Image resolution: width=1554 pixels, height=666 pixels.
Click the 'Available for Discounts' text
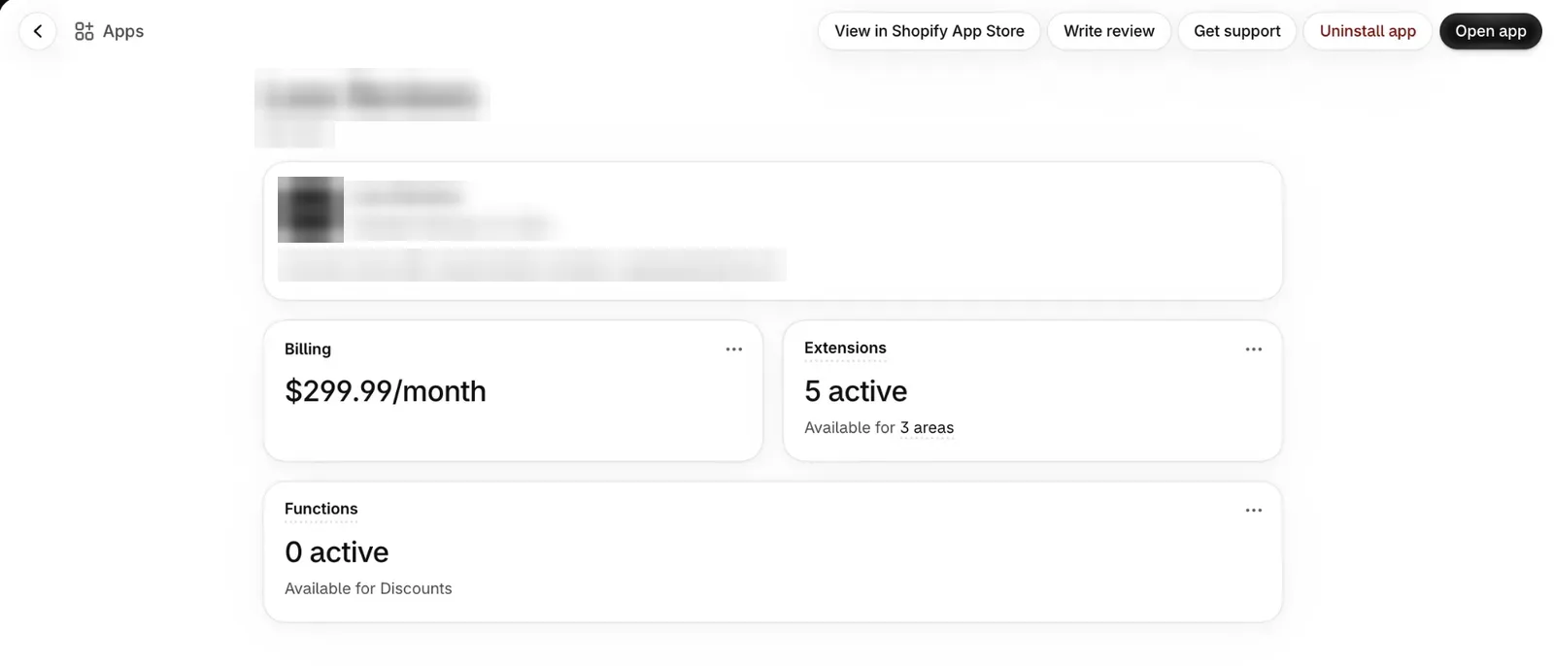[368, 588]
